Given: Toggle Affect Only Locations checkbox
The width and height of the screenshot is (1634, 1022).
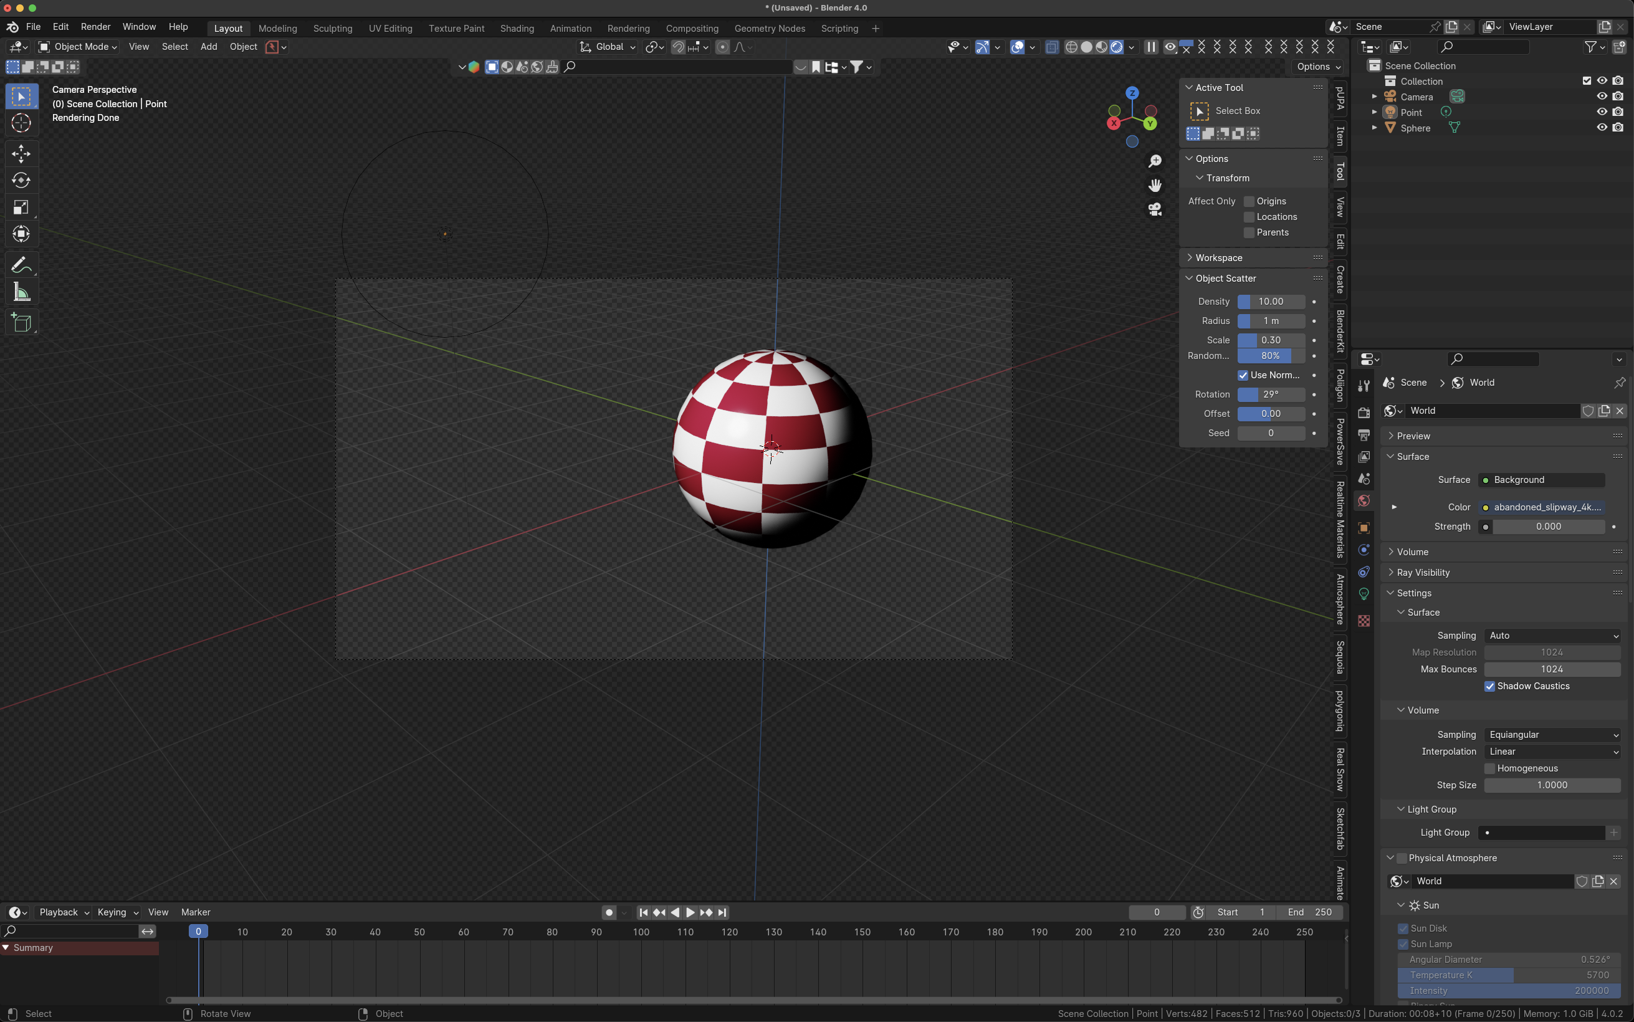Looking at the screenshot, I should (1249, 217).
